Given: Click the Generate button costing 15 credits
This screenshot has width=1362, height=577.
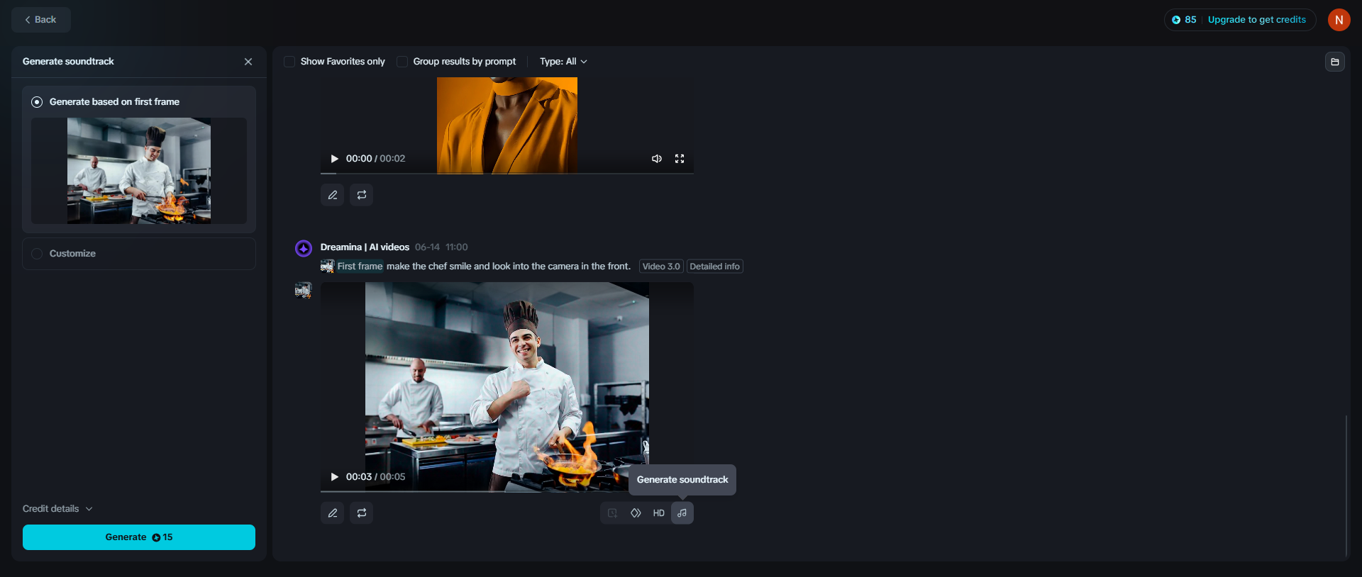Looking at the screenshot, I should (x=139, y=537).
